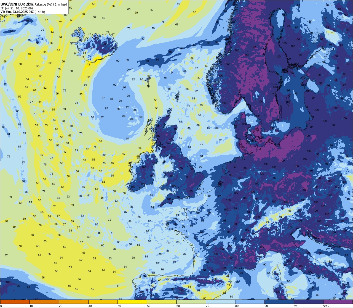Click the legend tick label 20

tap(61, 306)
